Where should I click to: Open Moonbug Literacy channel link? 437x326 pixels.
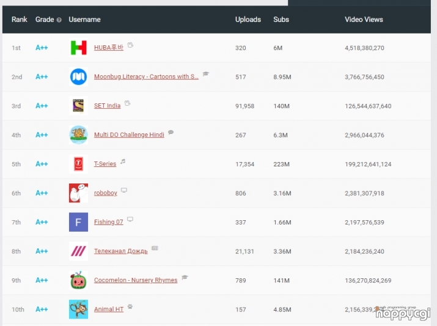(146, 76)
